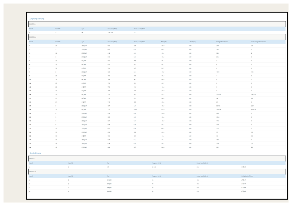Select power level value -8.9
This screenshot has height=206, width=292.
point(135,136)
